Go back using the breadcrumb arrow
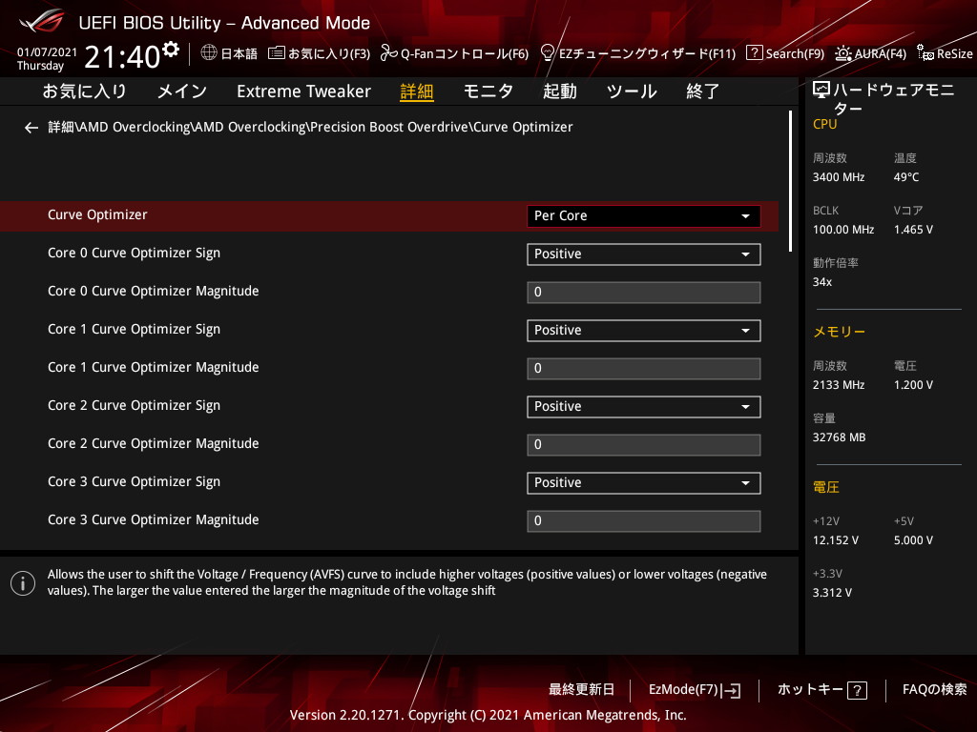Viewport: 977px width, 732px height. point(31,128)
